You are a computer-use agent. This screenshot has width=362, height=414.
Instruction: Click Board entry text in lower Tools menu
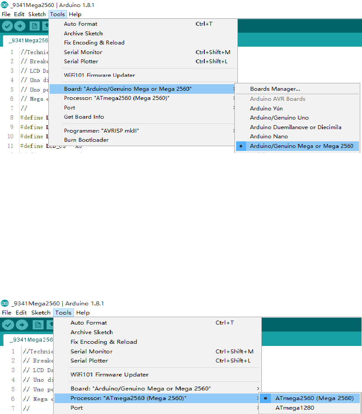(141, 389)
